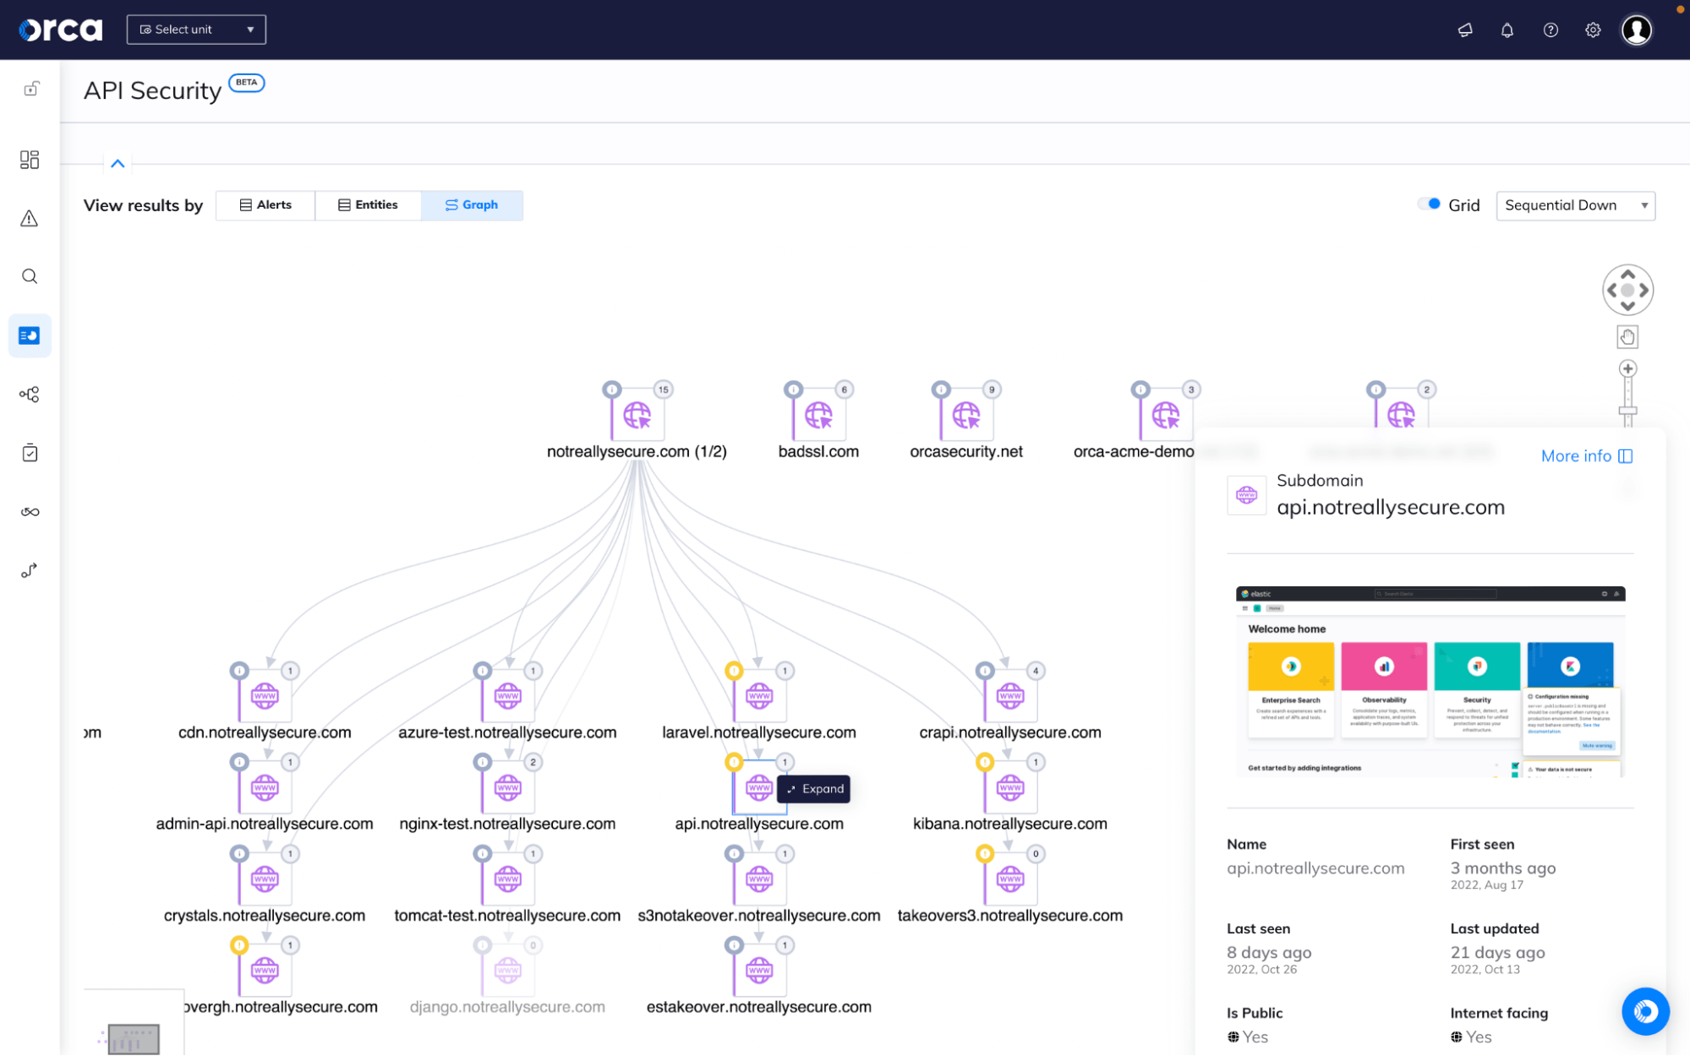Screen dimensions: 1690x1056
Task: Open settings via the gear icon
Action: coord(1592,30)
